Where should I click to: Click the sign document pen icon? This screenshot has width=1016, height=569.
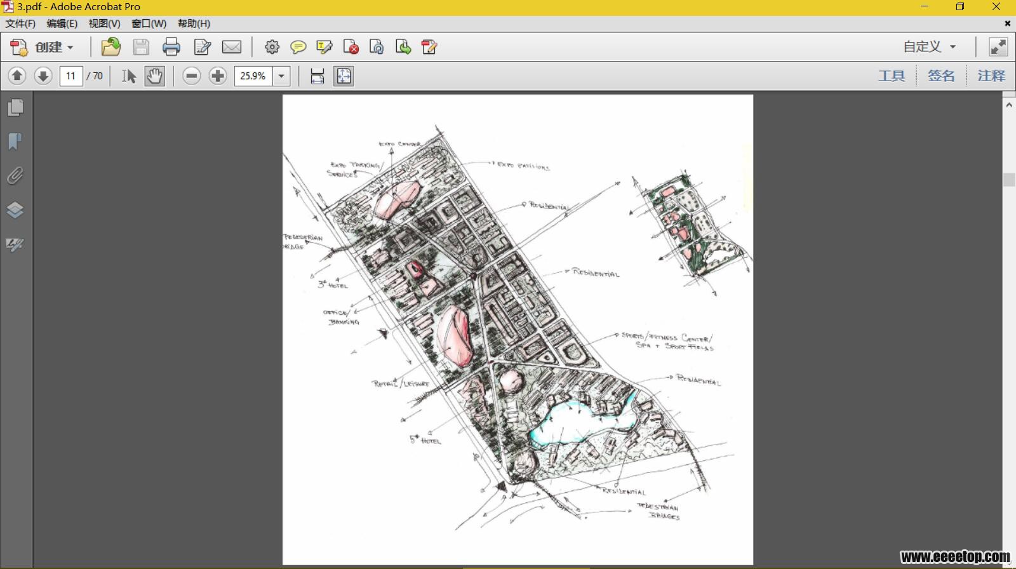(x=429, y=47)
